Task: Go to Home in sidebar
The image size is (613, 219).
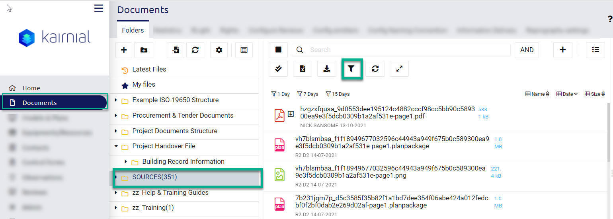Action: click(31, 88)
